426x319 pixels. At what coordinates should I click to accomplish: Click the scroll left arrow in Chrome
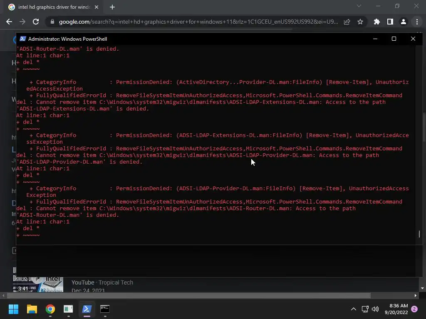coord(3,295)
